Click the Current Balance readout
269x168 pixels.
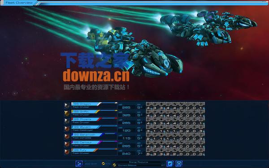(141, 165)
